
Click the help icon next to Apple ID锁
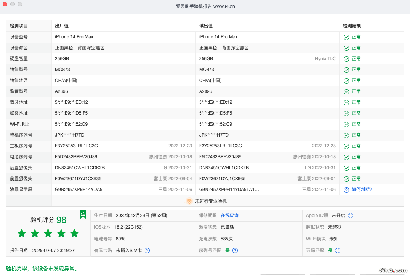click(x=351, y=216)
